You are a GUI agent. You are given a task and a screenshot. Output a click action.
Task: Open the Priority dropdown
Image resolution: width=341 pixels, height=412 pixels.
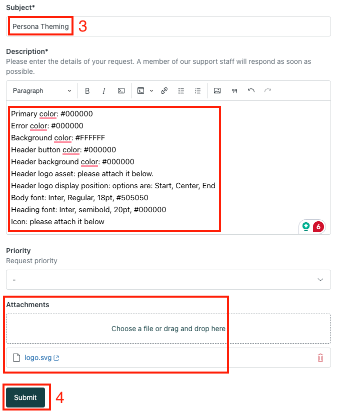(168, 280)
